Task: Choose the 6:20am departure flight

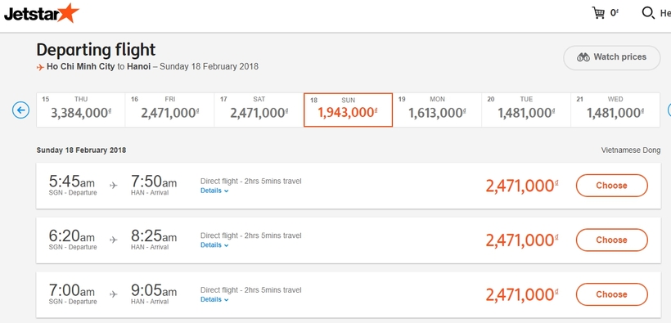Action: [612, 240]
